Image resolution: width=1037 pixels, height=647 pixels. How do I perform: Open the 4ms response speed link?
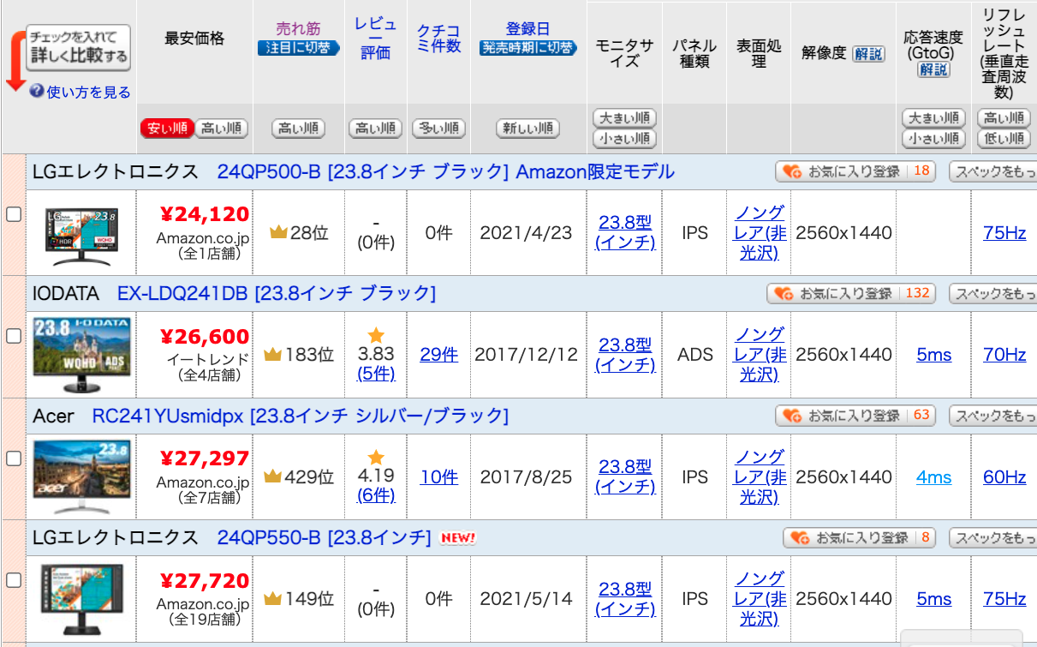[x=933, y=476]
